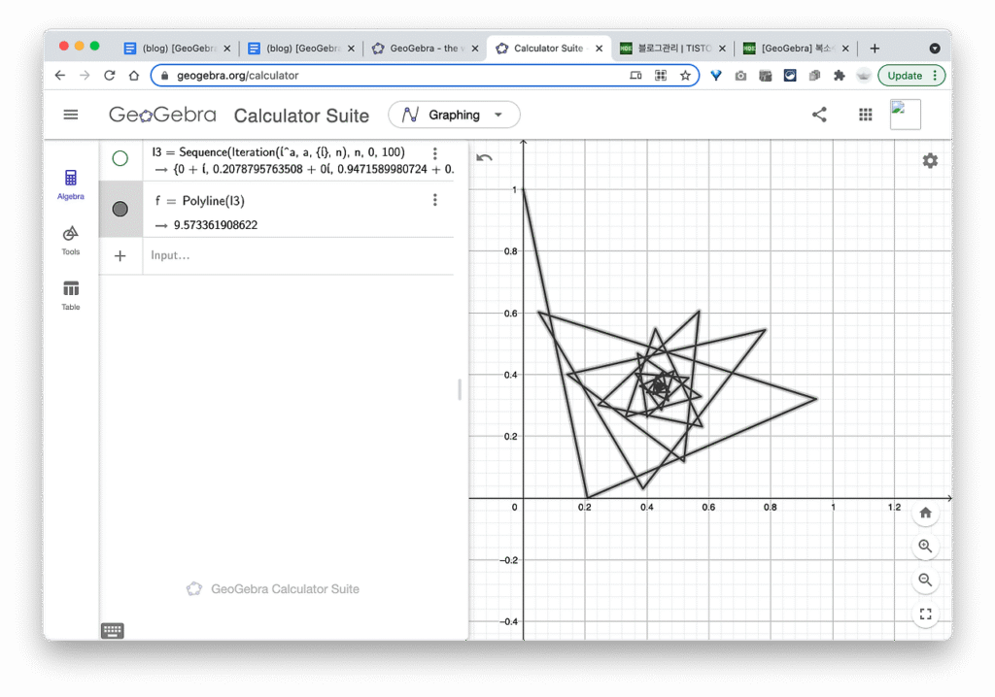Click the share icon

coord(819,115)
